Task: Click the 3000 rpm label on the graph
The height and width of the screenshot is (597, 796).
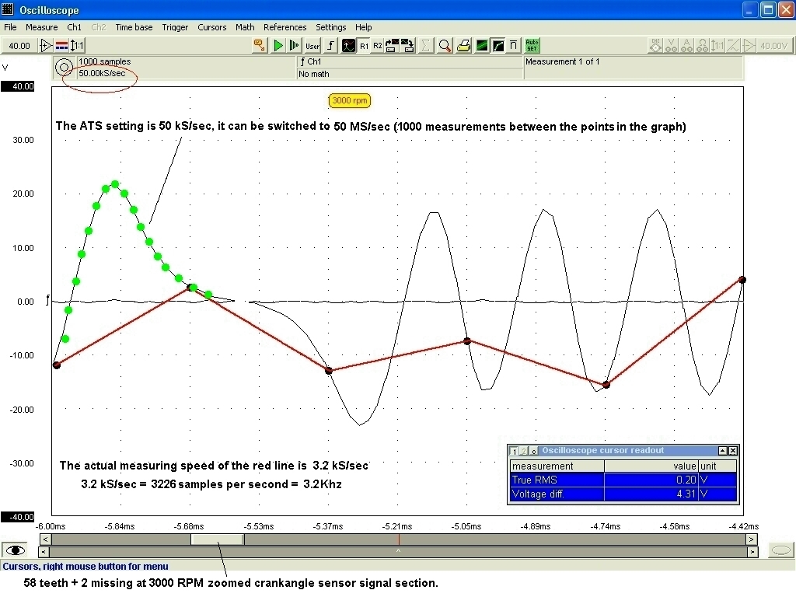Action: pos(349,100)
